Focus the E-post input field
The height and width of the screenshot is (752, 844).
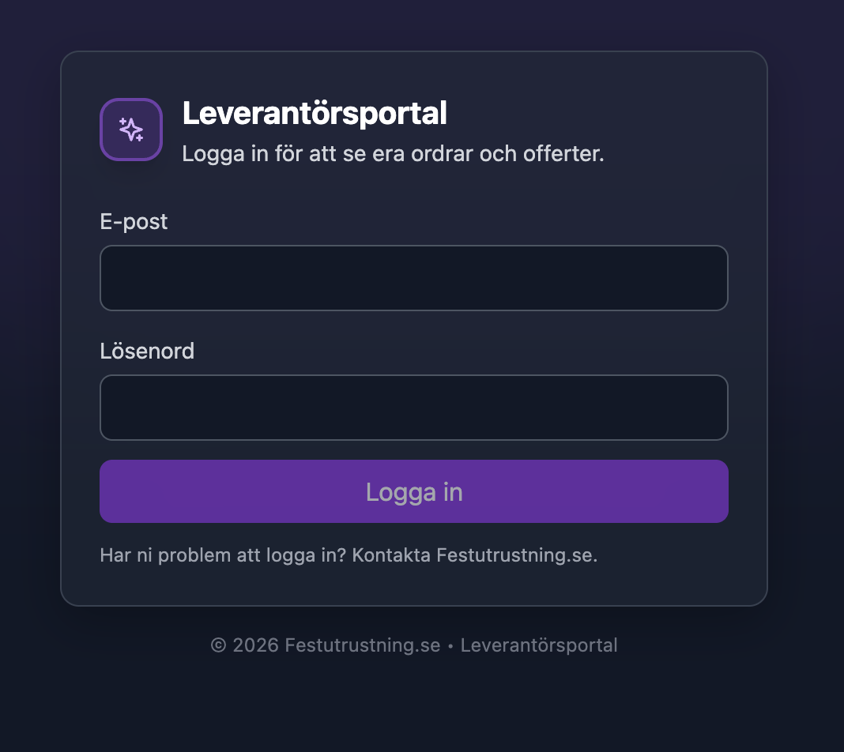click(413, 278)
